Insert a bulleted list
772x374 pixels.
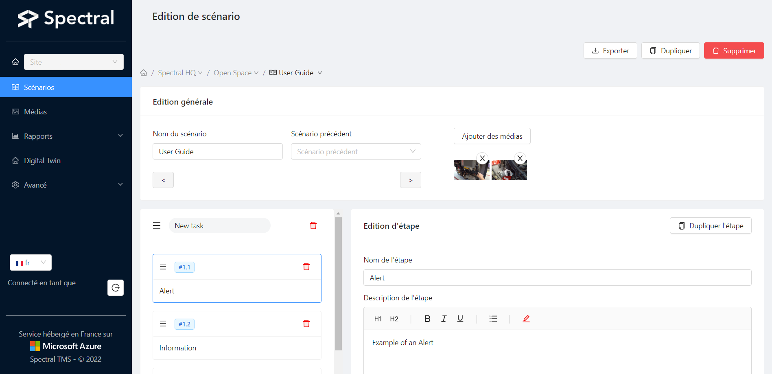click(493, 319)
